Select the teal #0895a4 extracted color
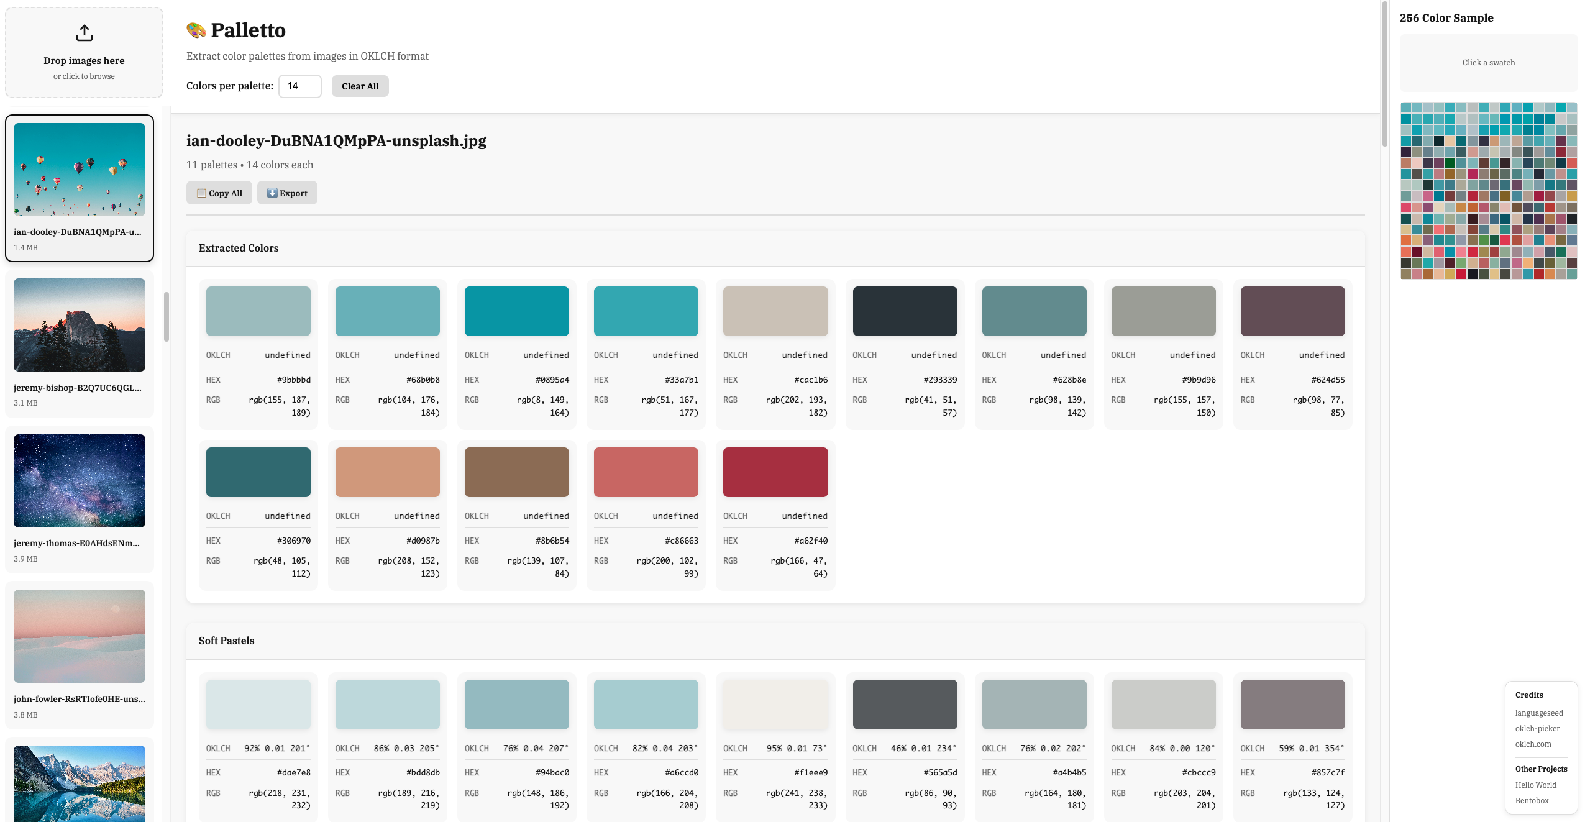1585x822 pixels. pyautogui.click(x=516, y=311)
